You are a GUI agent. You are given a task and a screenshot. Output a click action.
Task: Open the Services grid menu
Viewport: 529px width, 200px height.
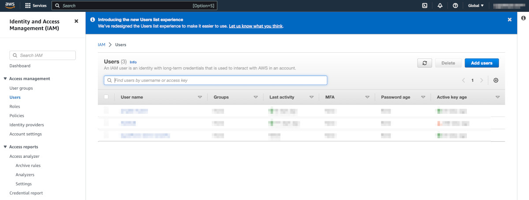click(x=36, y=6)
